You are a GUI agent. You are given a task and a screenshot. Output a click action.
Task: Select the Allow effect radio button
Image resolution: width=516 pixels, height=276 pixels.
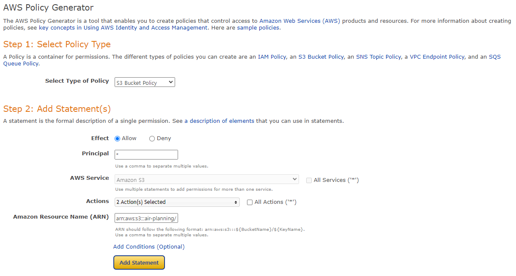pyautogui.click(x=118, y=138)
